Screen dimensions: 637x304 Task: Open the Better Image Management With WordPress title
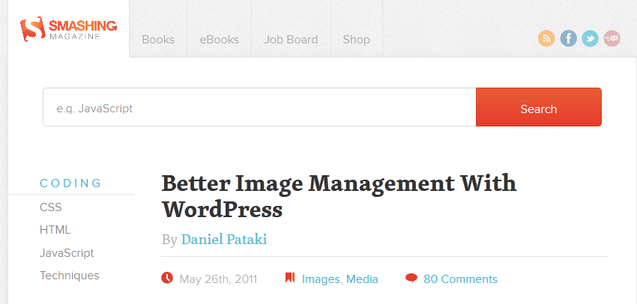pyautogui.click(x=339, y=197)
